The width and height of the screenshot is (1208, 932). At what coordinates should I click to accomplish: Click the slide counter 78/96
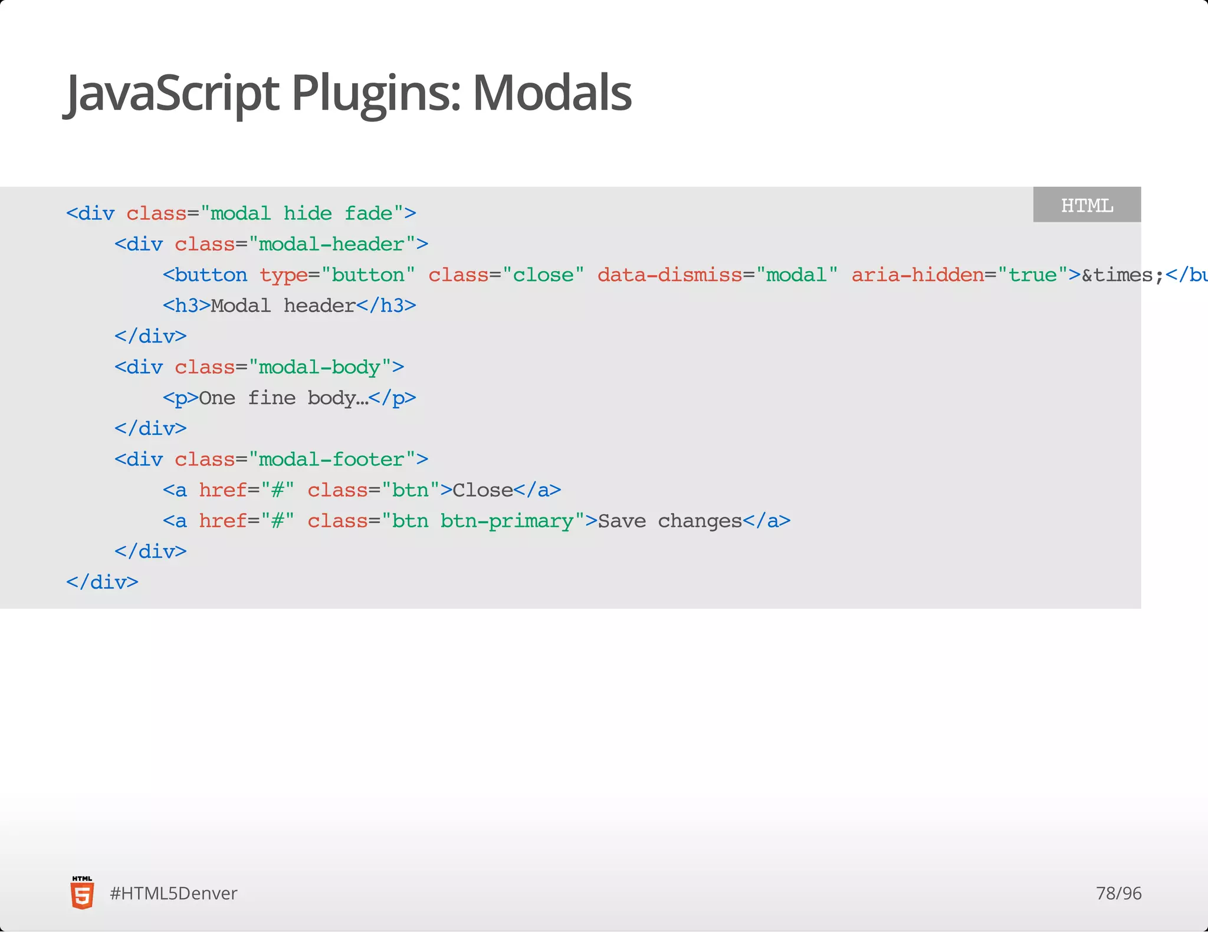(1118, 893)
